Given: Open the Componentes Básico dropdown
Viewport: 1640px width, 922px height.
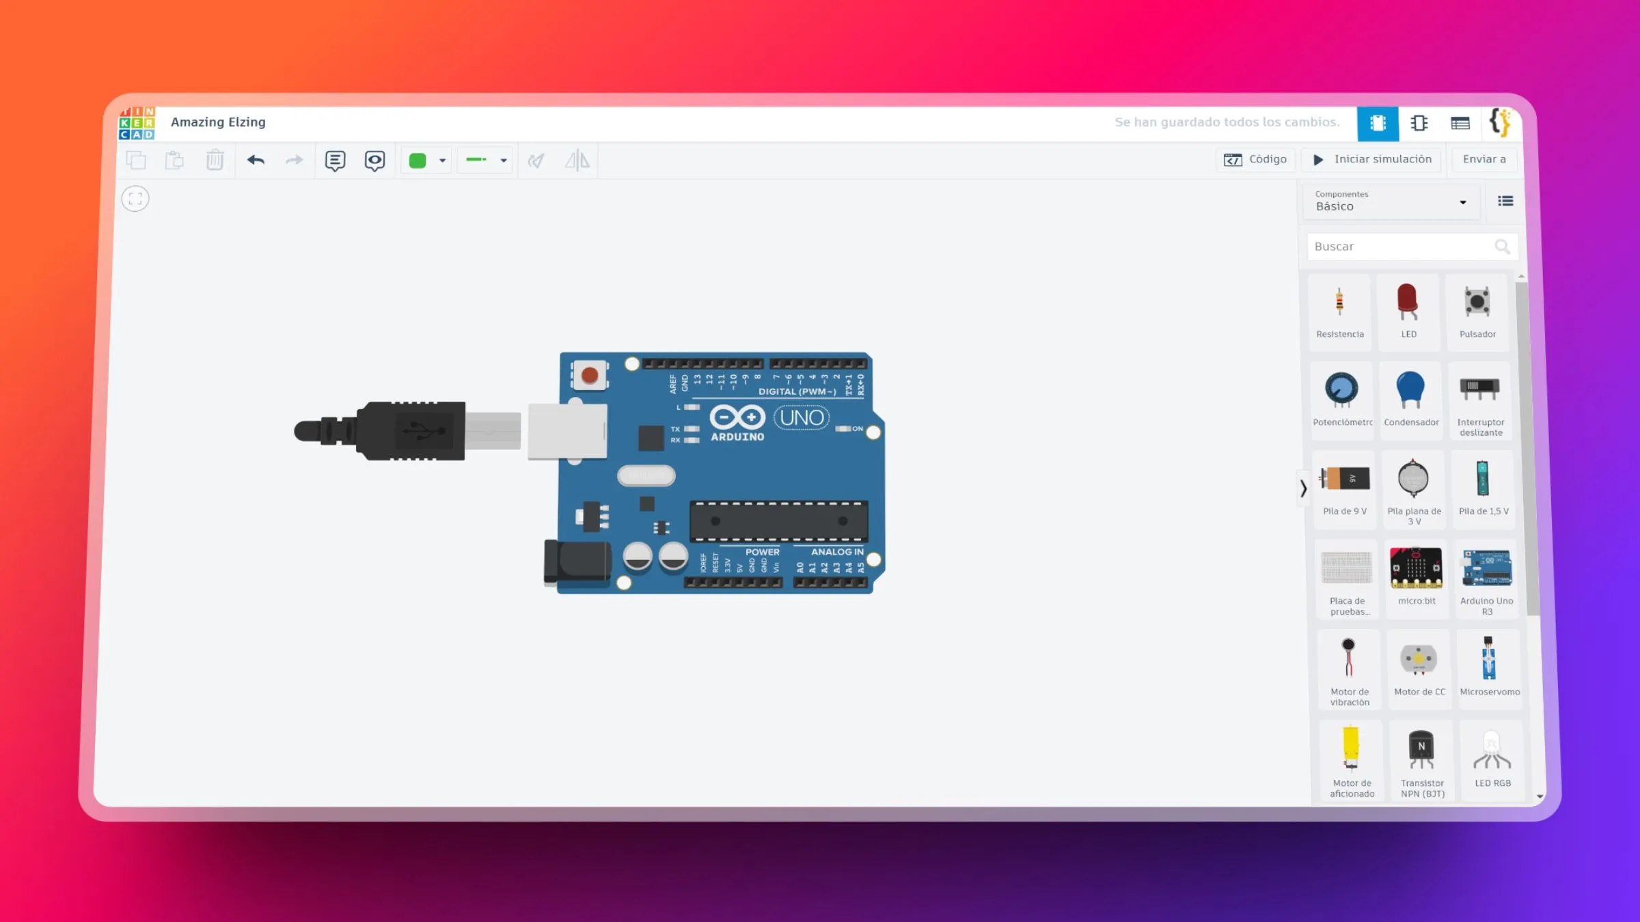Looking at the screenshot, I should (1391, 201).
